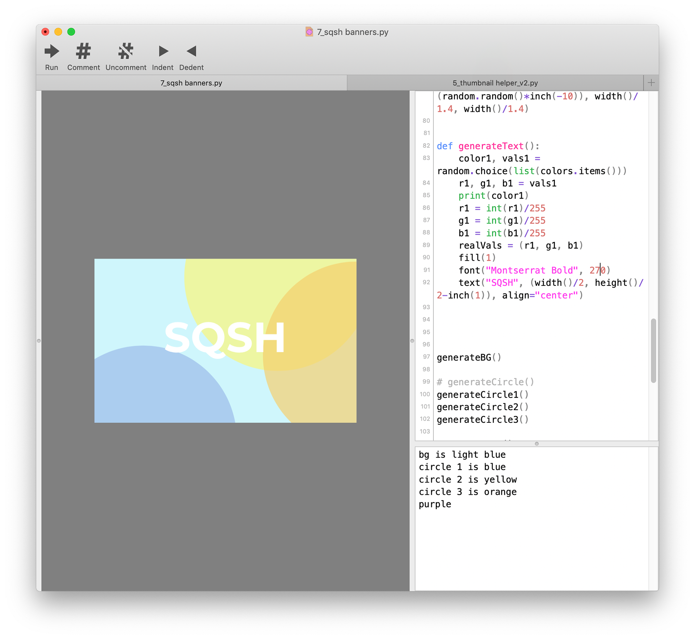Click the 'generateBG()' call
Image resolution: width=695 pixels, height=639 pixels.
[x=469, y=358]
